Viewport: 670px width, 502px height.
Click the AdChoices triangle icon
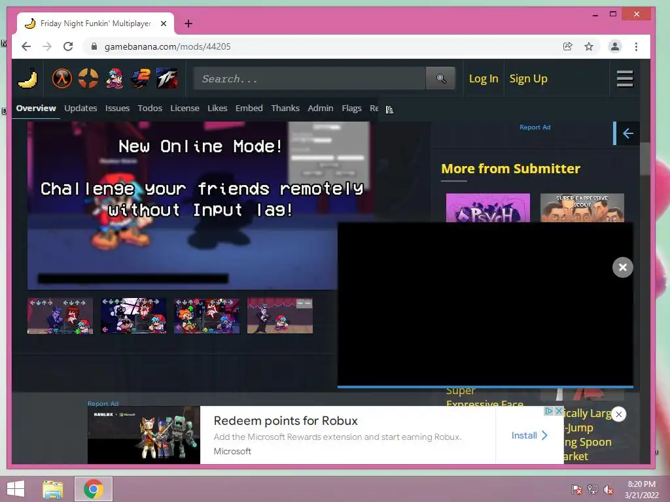[x=549, y=410]
